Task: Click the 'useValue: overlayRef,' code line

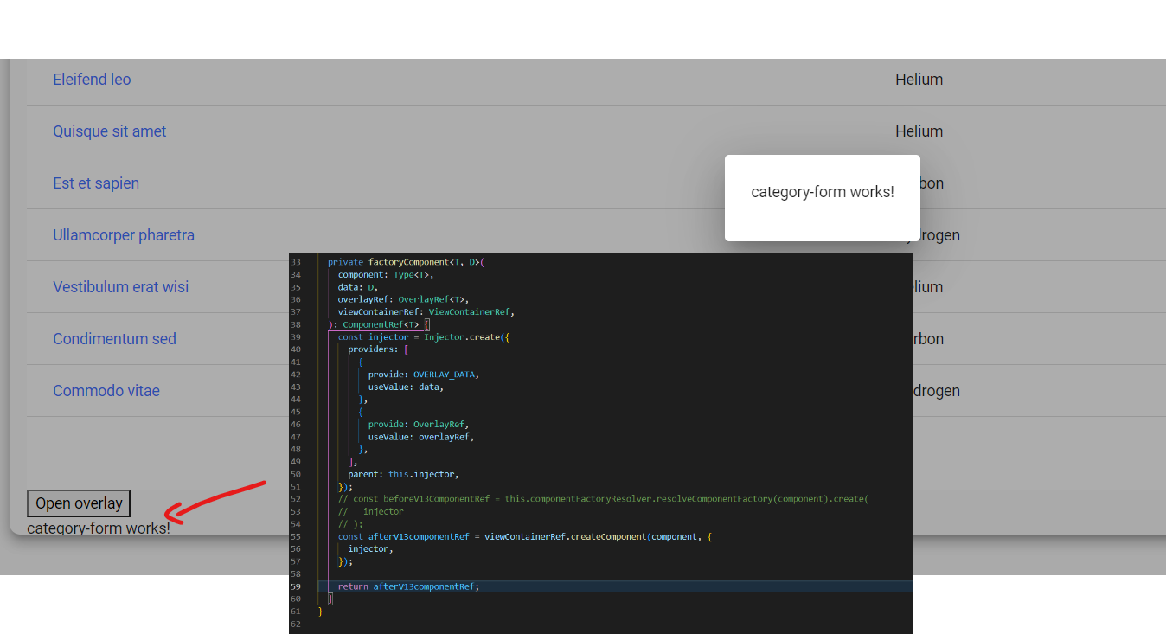Action: 421,437
